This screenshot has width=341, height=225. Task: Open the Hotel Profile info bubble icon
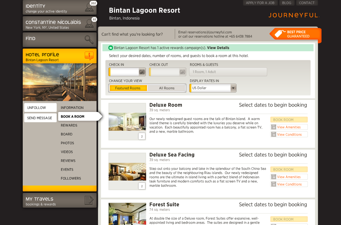tap(89, 56)
